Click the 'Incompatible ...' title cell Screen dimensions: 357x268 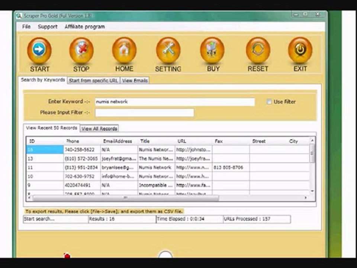tap(157, 185)
